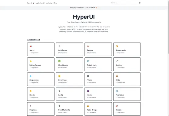Click the Inputs plug icon

tap(59, 91)
